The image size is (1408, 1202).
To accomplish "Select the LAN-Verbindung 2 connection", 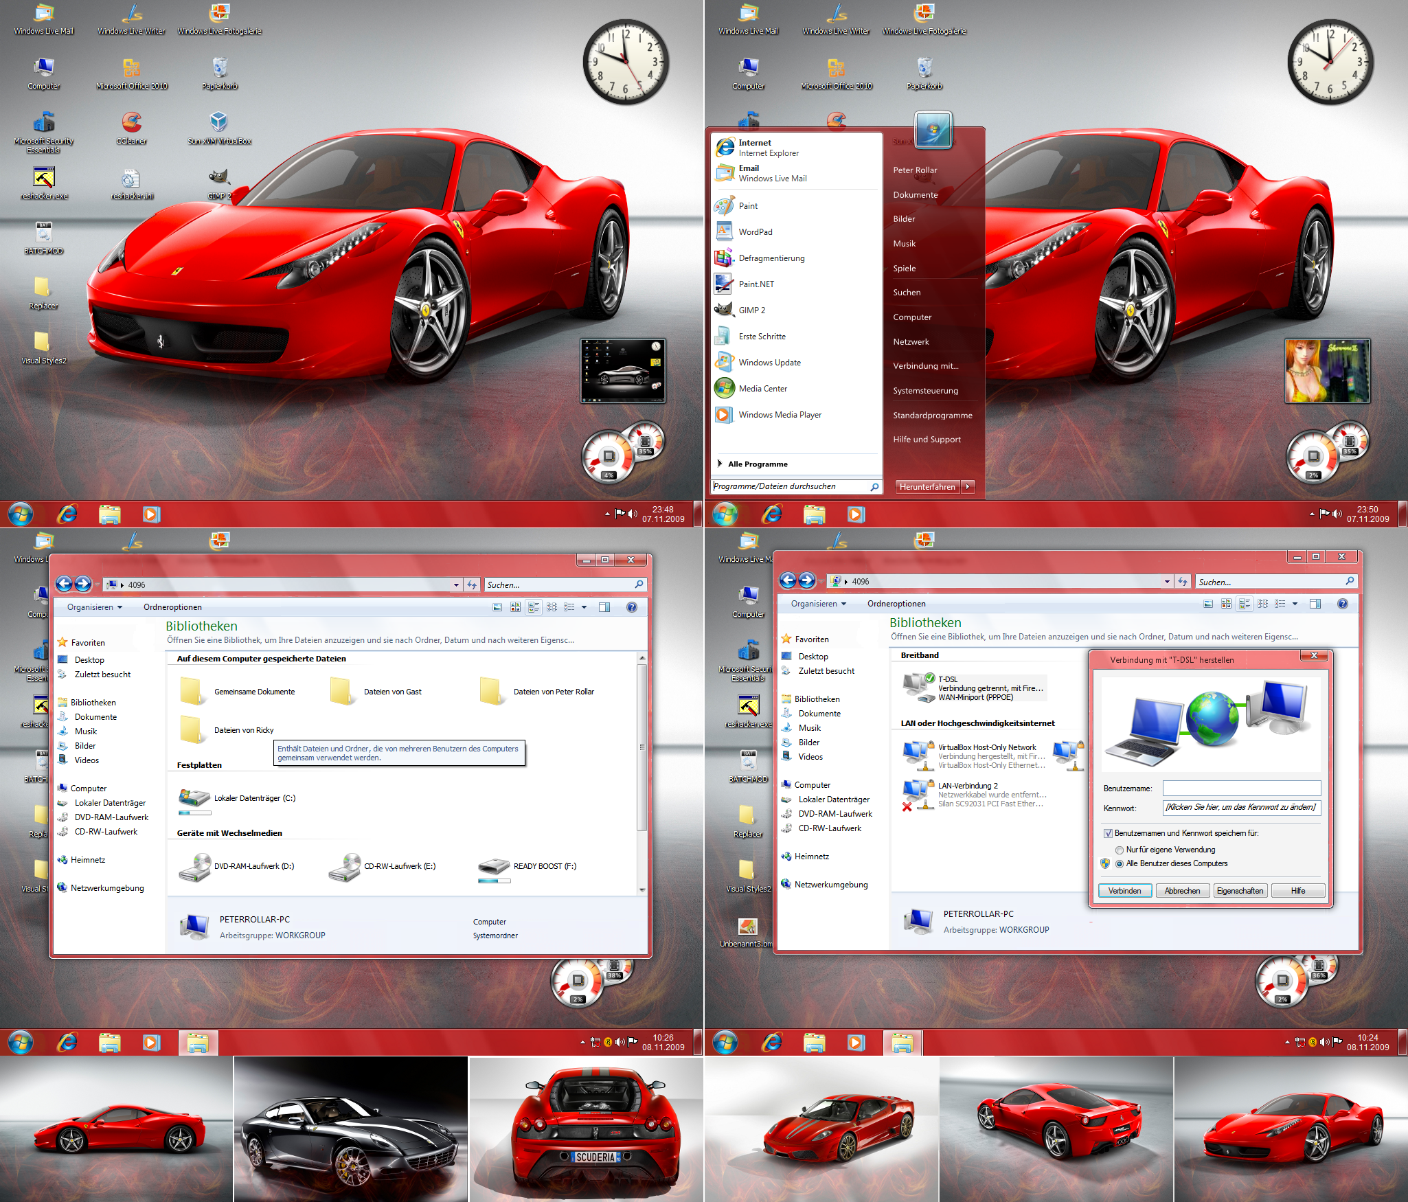I will click(974, 794).
